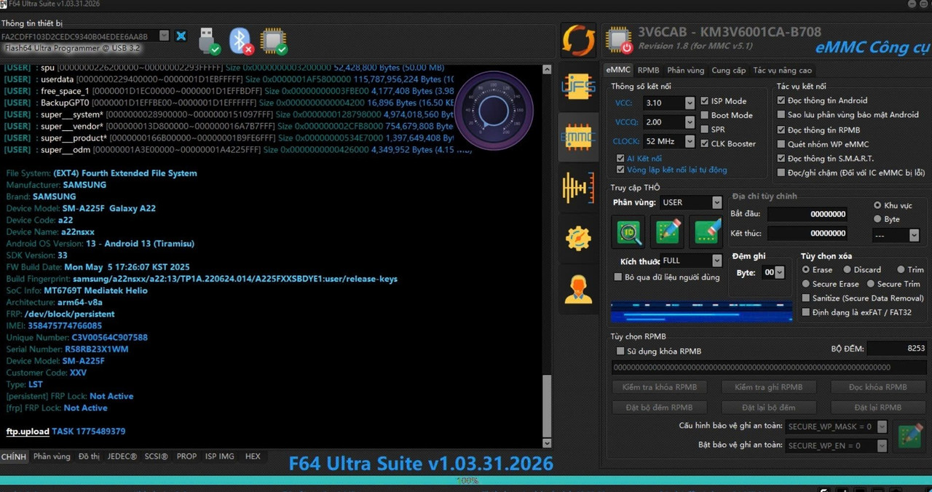Toggle AI Kết nối checkbox
This screenshot has width=932, height=492.
[620, 158]
